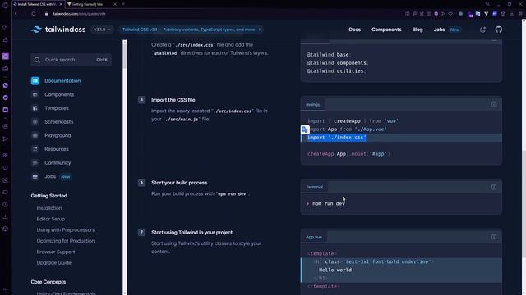Viewport: 526px width, 295px height.
Task: Open Components in the top navigation
Action: [386, 29]
